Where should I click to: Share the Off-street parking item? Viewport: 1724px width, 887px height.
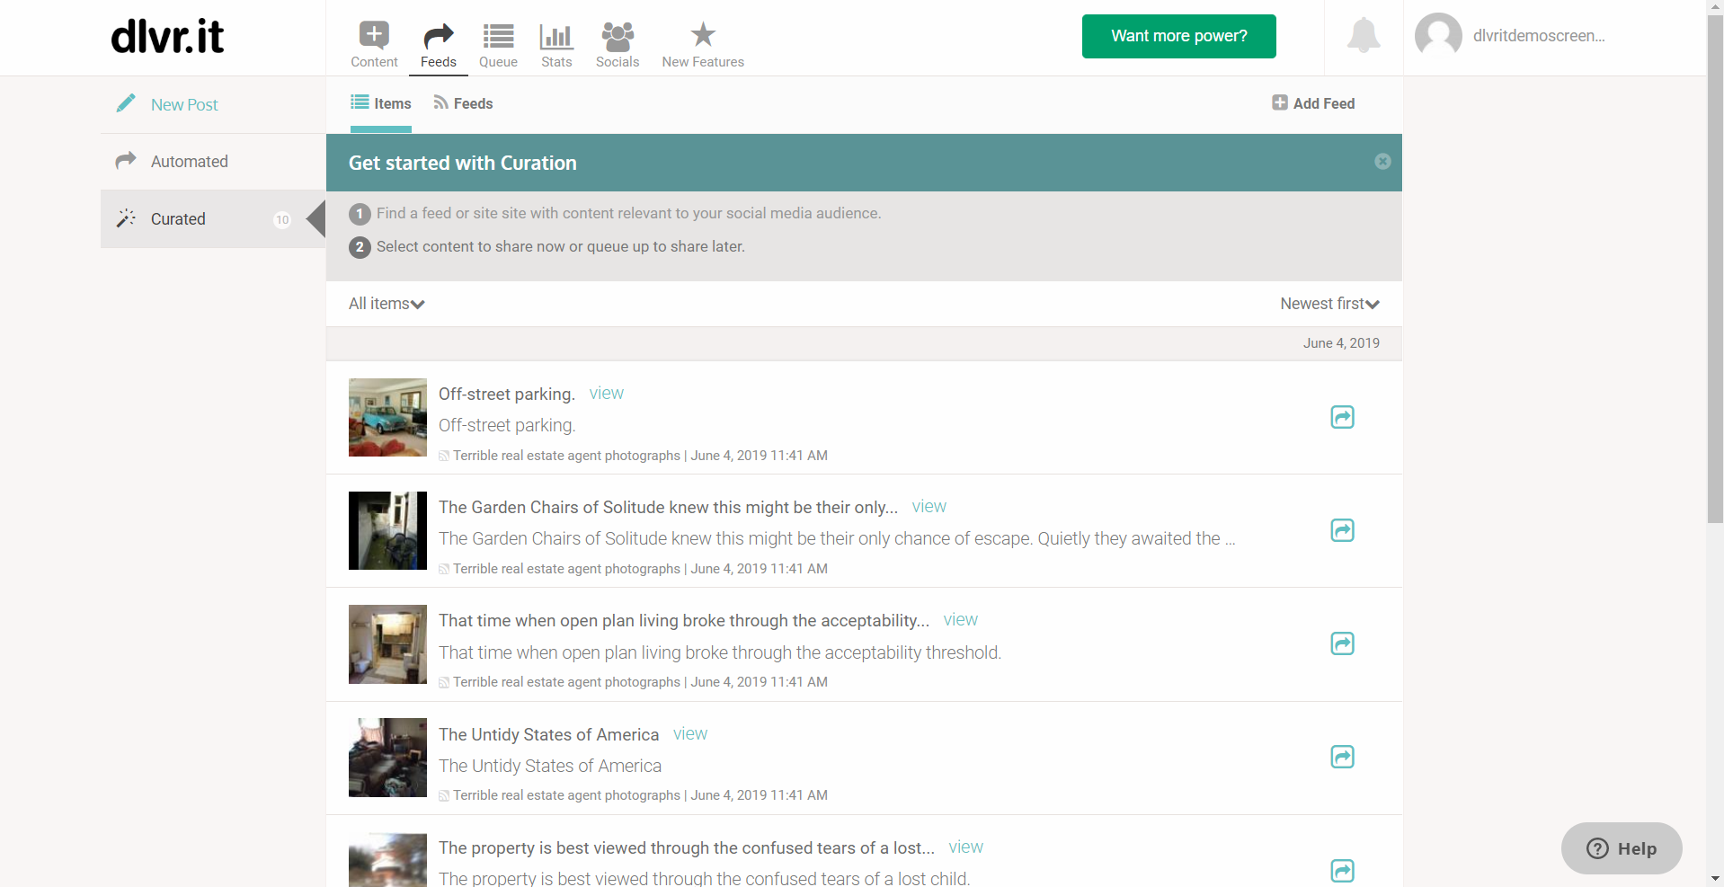(1342, 417)
